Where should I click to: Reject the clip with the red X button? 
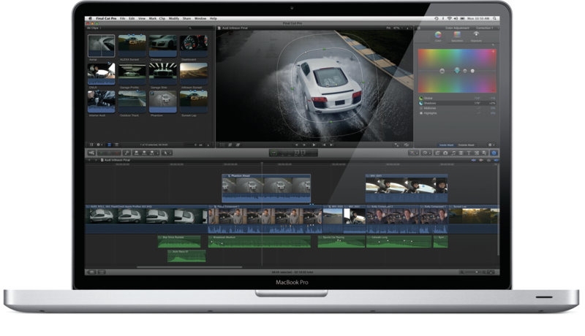117,153
